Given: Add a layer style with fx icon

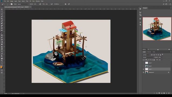Looking at the screenshot, I should click(x=157, y=93).
